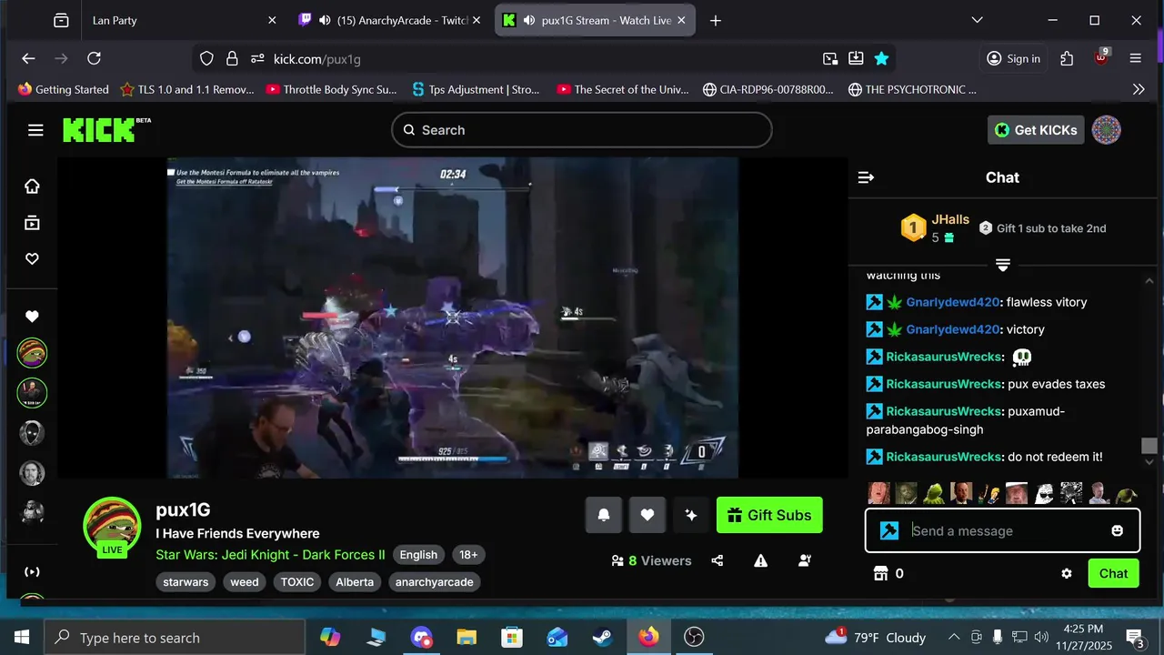Click the 18+ tag
1164x655 pixels.
[x=468, y=555]
